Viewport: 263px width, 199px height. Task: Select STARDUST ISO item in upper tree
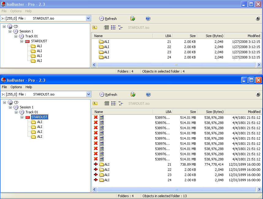coord(39,41)
